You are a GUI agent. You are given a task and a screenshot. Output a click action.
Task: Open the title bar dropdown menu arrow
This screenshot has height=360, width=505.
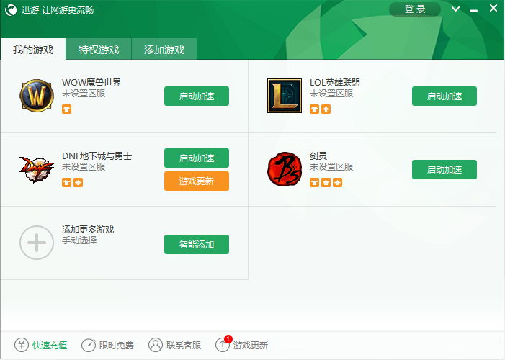(455, 9)
